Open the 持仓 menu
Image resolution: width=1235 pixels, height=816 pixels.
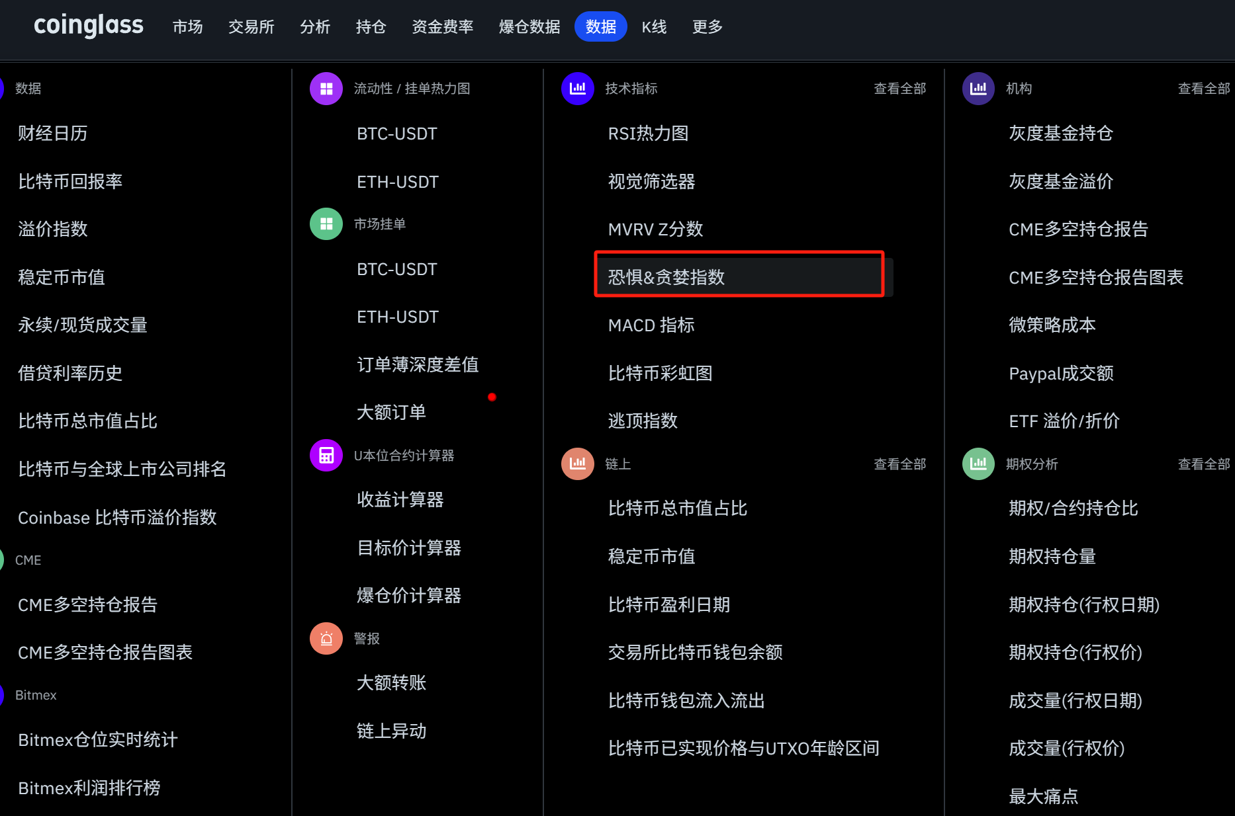pyautogui.click(x=371, y=26)
